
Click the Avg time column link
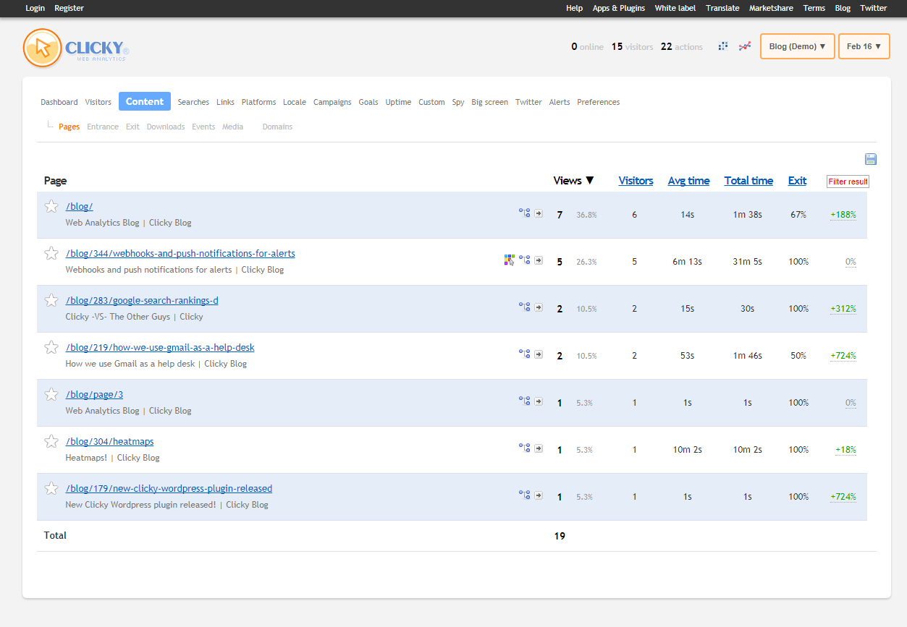tap(688, 181)
